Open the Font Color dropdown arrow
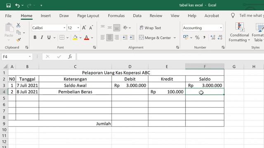This screenshot has height=148, width=264. (92, 38)
